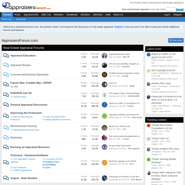
Task: Open J Grant's avatar in Marketing row
Action: [105, 138]
